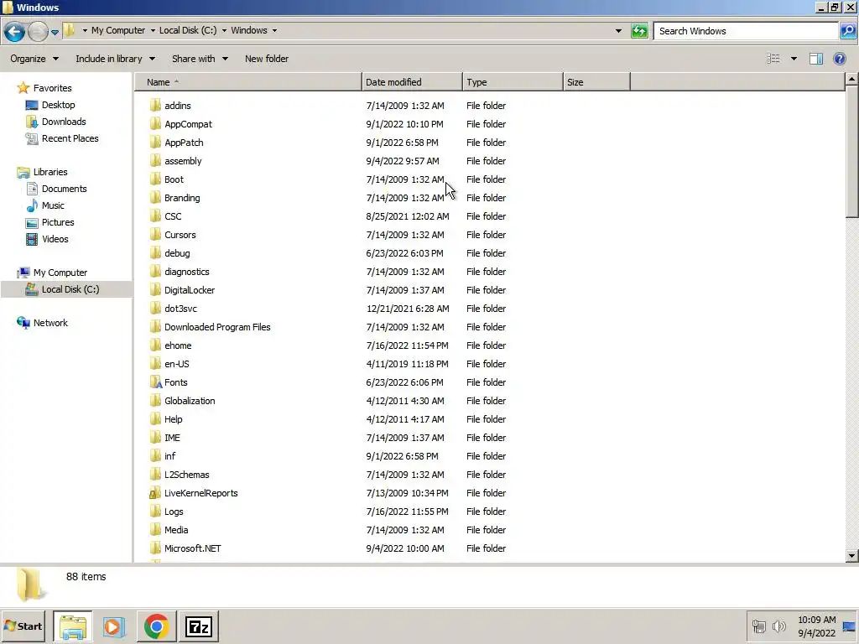
Task: Click the Start button
Action: 23,626
